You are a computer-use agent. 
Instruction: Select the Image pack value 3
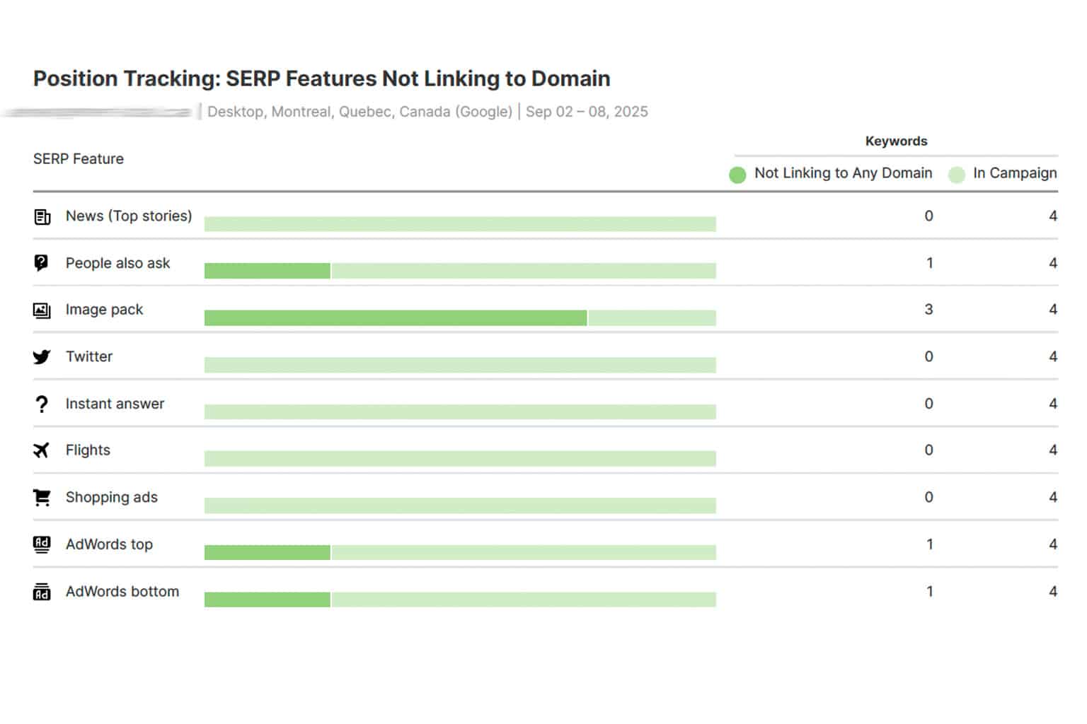tap(928, 310)
